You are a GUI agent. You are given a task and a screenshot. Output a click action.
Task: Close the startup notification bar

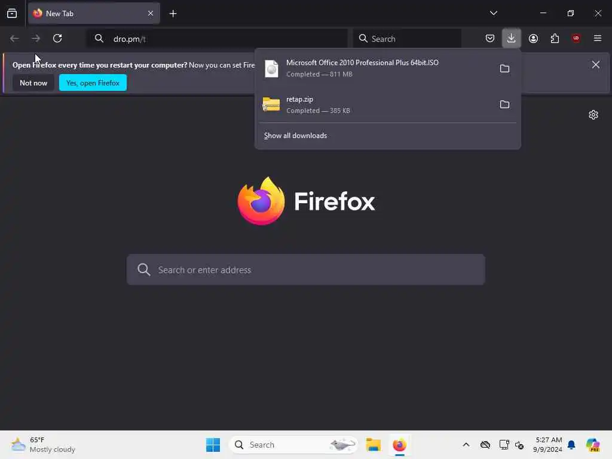click(596, 65)
